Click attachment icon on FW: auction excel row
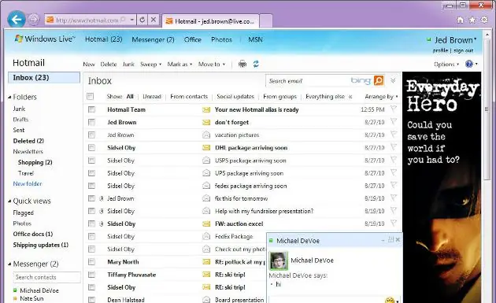Screen dimensions: 496x303 (102, 224)
